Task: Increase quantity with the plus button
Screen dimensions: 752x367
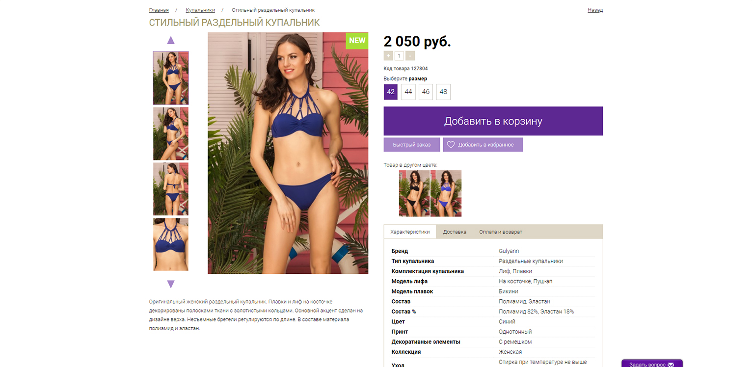Action: coord(388,56)
